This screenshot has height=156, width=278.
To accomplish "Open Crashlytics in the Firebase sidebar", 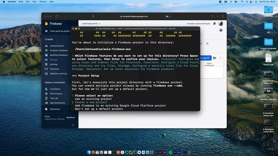I will click(x=55, y=89).
